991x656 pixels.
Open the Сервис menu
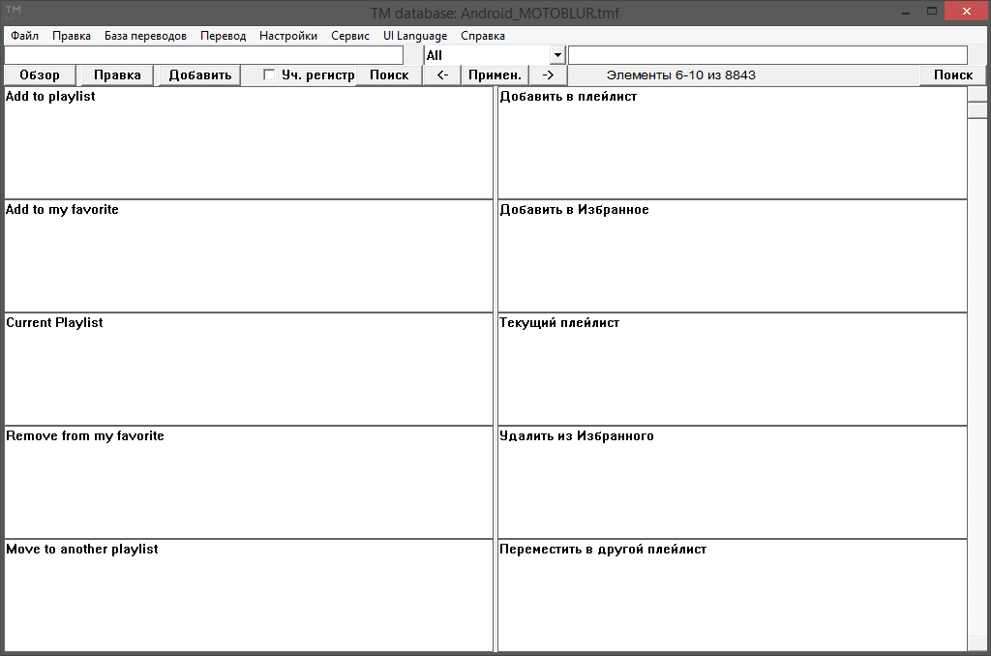coord(350,36)
